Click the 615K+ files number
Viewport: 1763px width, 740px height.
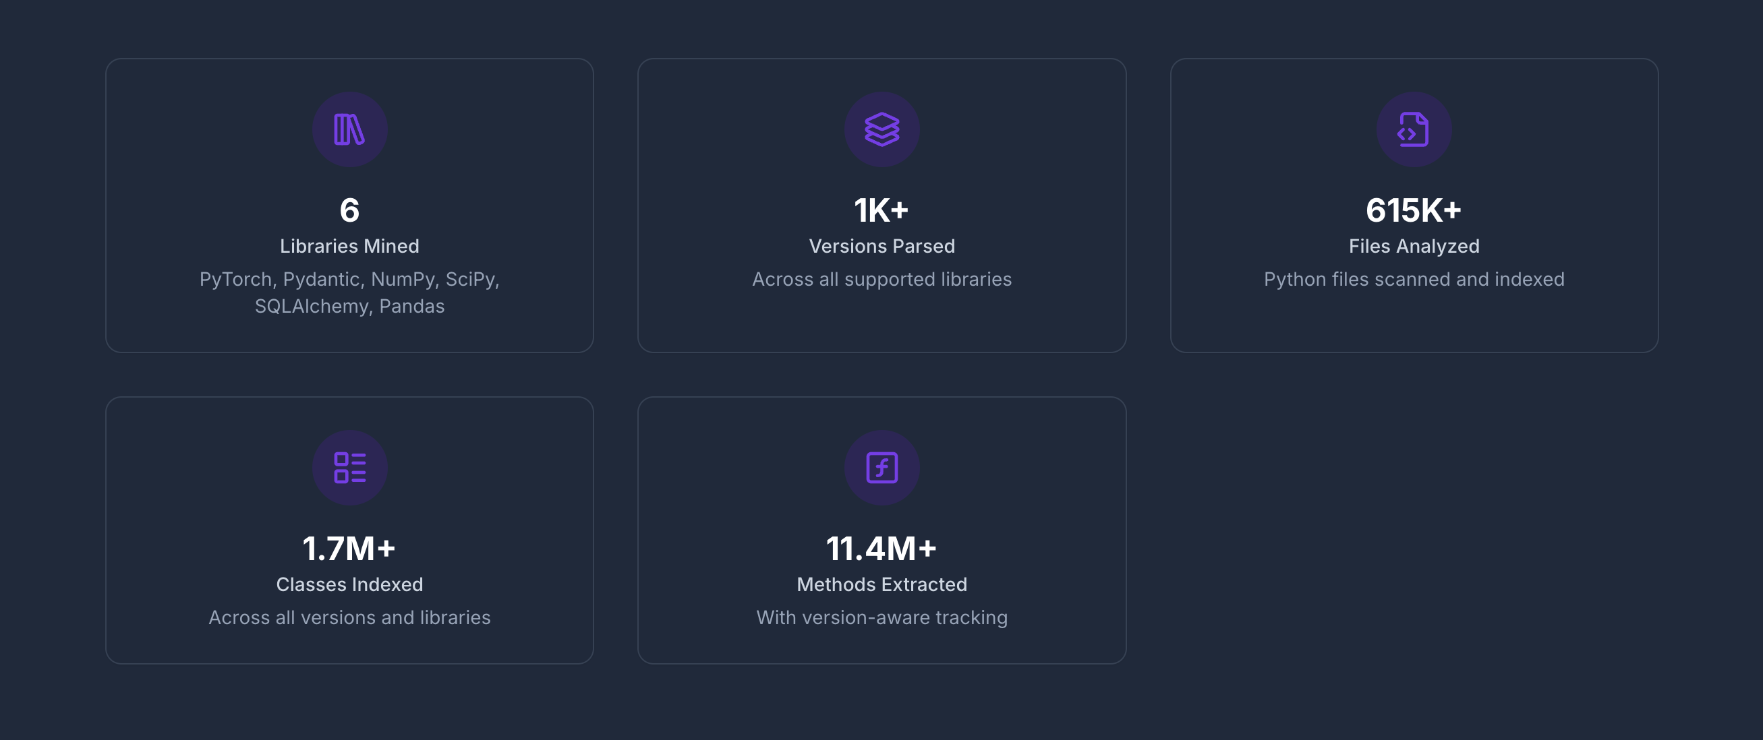click(x=1413, y=210)
